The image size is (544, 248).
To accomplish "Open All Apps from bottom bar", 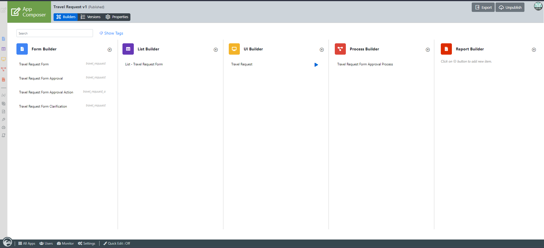I will coord(27,243).
